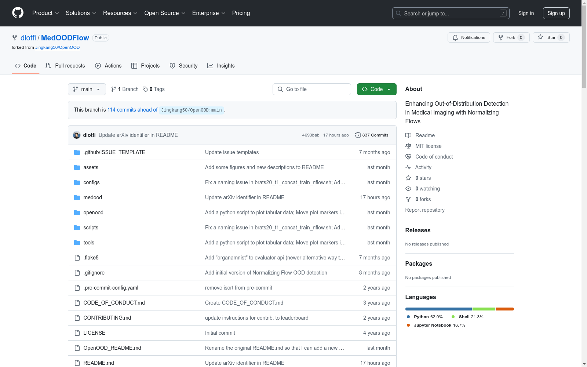Open the Actions tab
Viewport: 587px width, 367px height.
pyautogui.click(x=108, y=66)
